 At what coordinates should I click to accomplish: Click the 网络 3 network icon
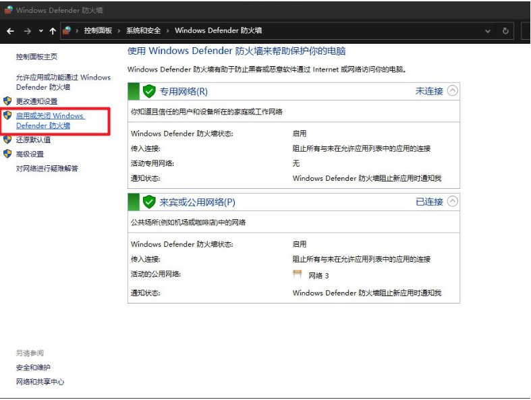pyautogui.click(x=298, y=275)
